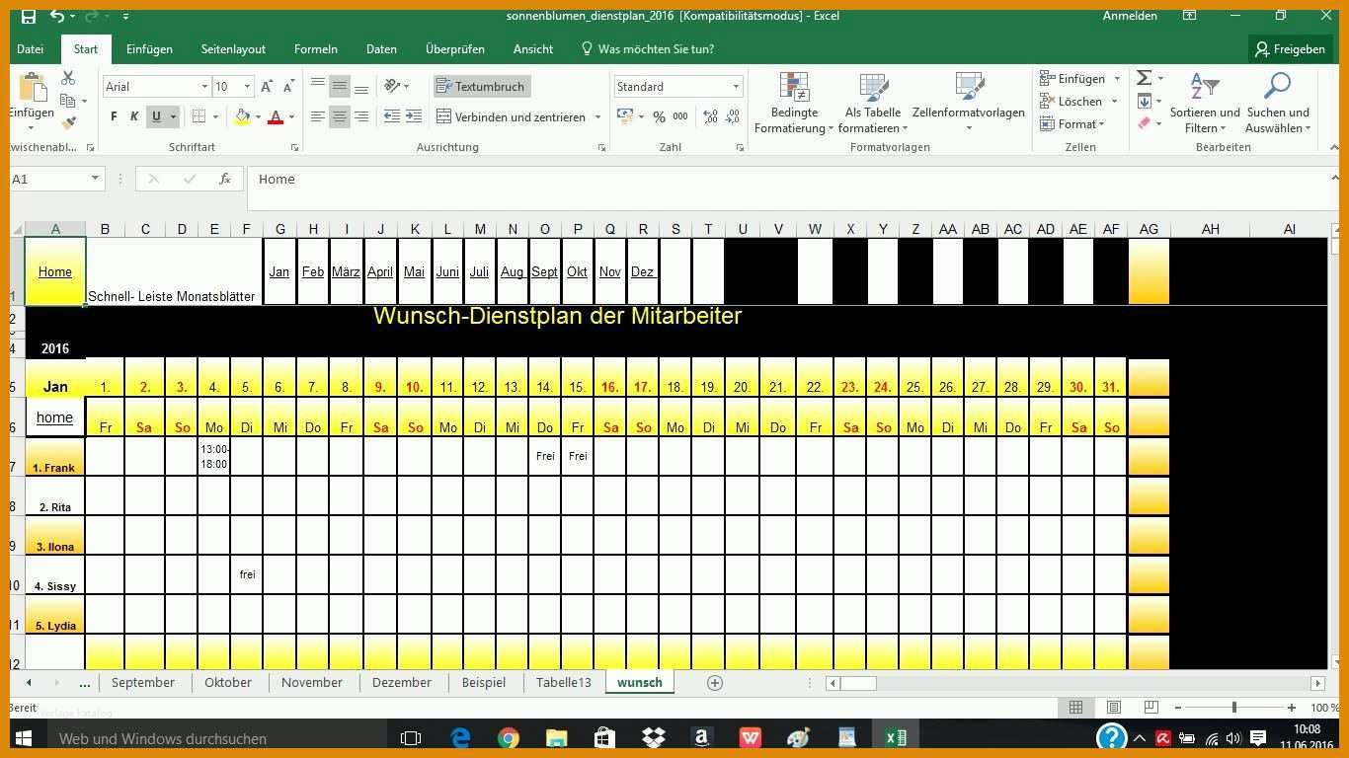Click the Undo arrow icon

coord(57,16)
